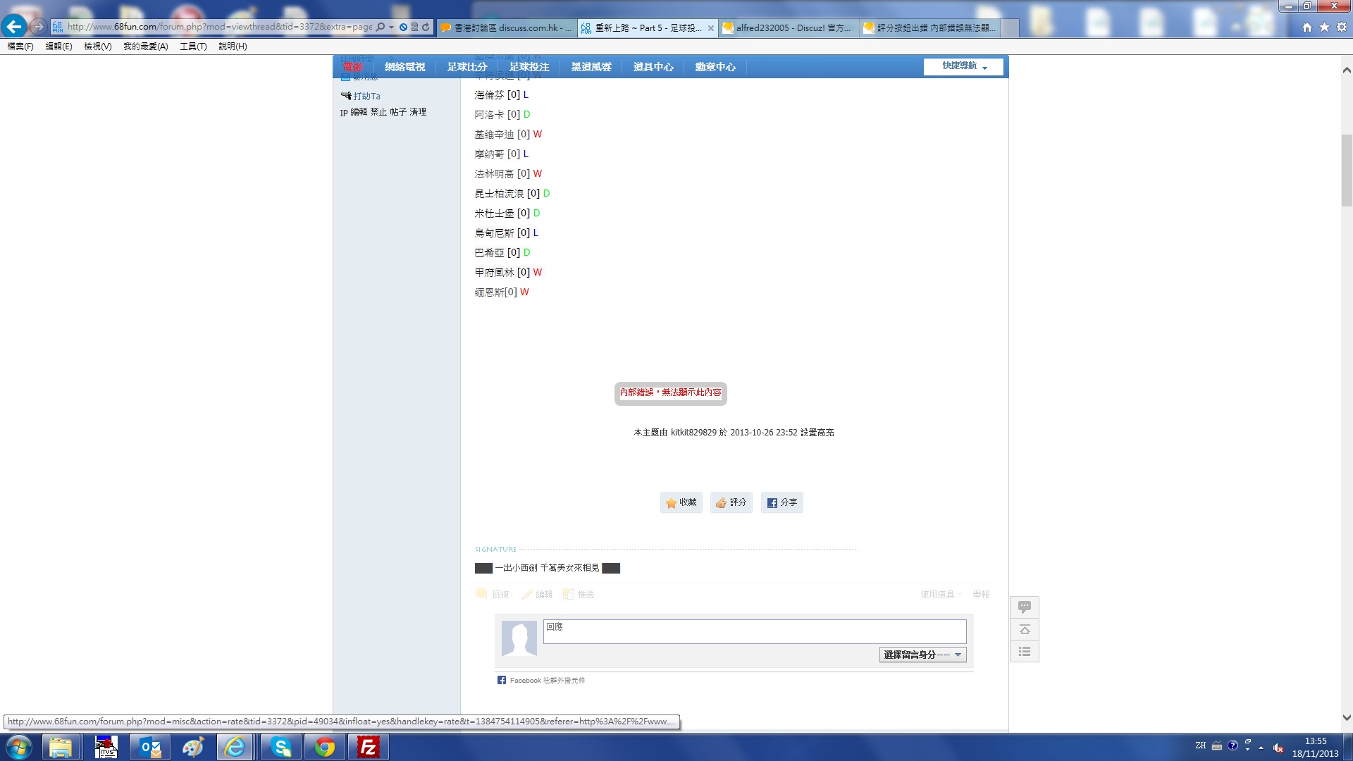Click the 帖子 moderation link
The width and height of the screenshot is (1353, 761).
(x=398, y=112)
